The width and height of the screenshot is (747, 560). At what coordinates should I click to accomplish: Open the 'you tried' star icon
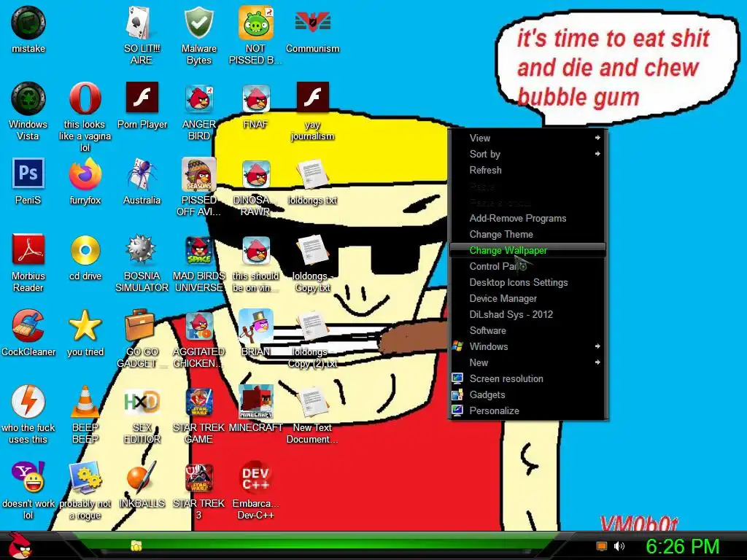85,326
